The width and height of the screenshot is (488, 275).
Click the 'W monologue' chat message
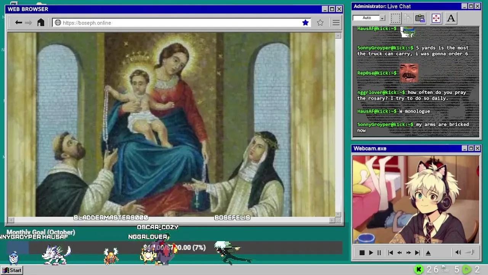(393, 111)
